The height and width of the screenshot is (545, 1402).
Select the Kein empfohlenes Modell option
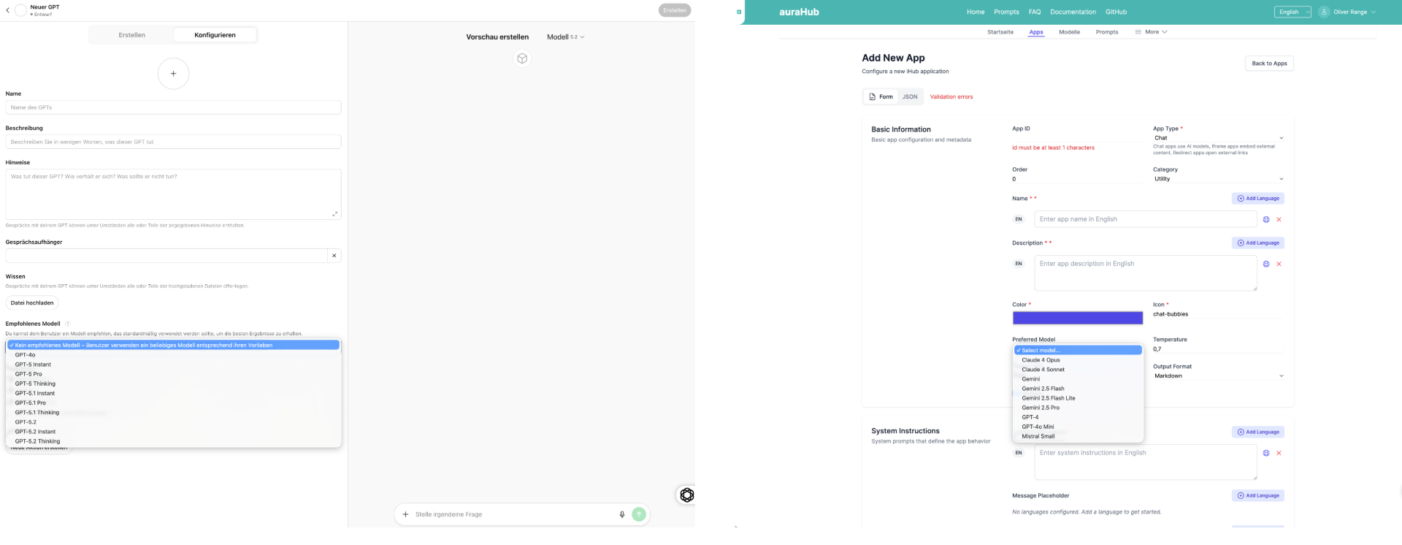(174, 345)
